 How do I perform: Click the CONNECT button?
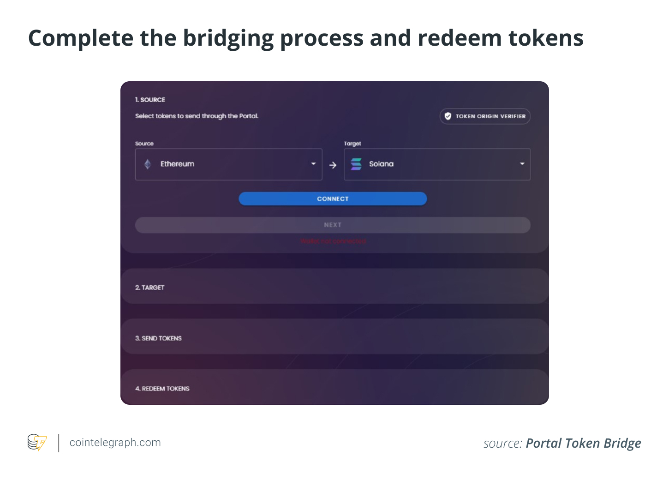coord(333,198)
